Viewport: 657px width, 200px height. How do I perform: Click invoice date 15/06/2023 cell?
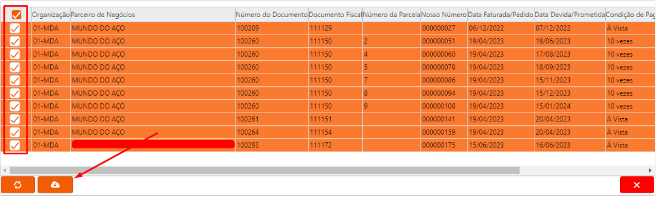pyautogui.click(x=500, y=145)
